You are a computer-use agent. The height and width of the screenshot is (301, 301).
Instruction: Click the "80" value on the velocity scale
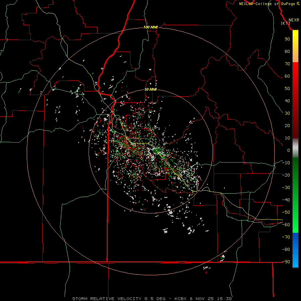tap(287, 51)
